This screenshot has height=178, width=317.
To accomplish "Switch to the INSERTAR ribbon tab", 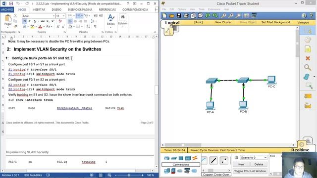I will point(39,9).
